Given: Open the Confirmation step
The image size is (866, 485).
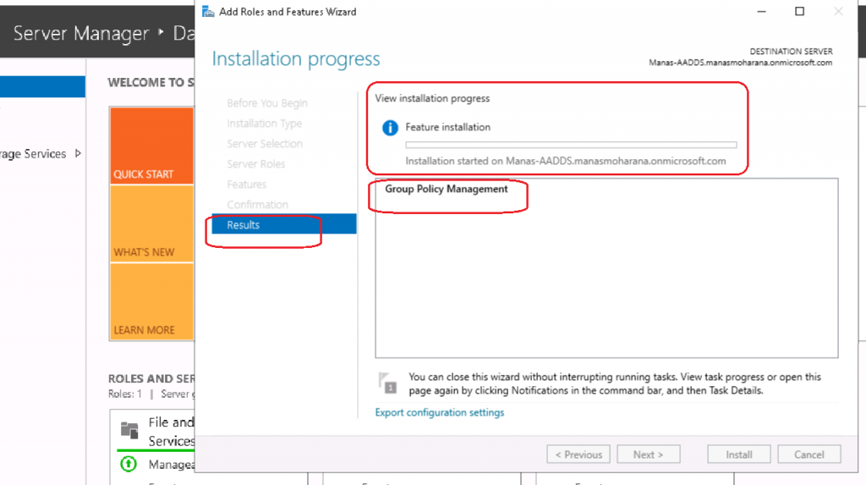Looking at the screenshot, I should click(x=258, y=205).
